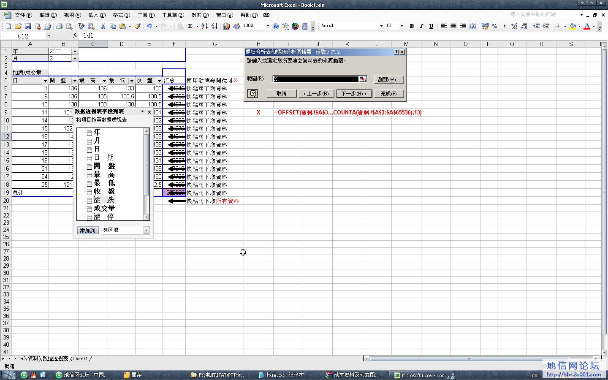Click the field list vertical scrollbar

pos(147,174)
